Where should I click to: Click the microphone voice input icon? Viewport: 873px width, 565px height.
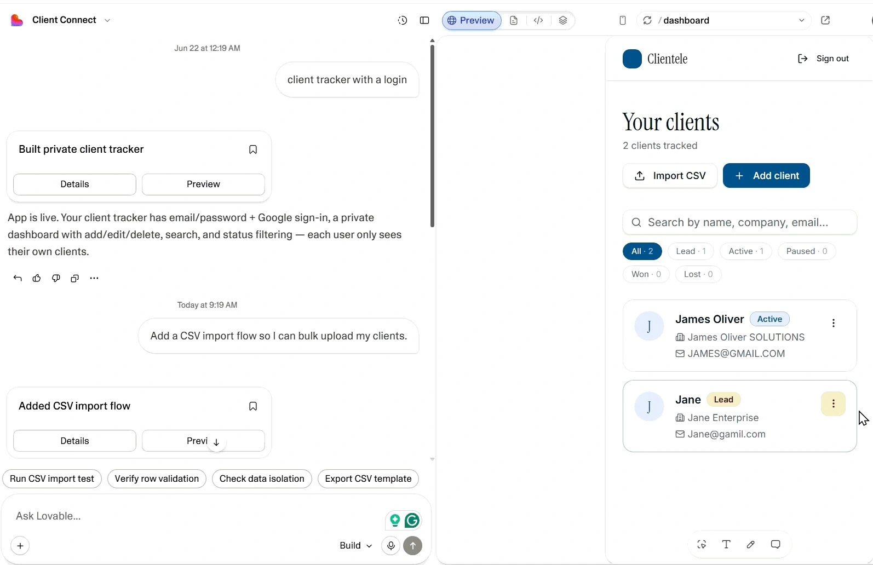391,546
